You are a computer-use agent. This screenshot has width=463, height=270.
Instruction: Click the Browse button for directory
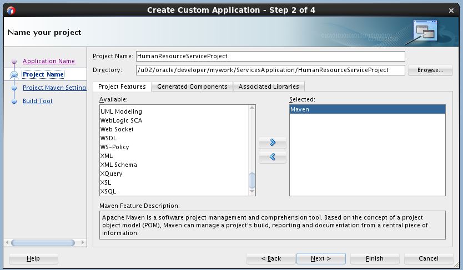(430, 70)
